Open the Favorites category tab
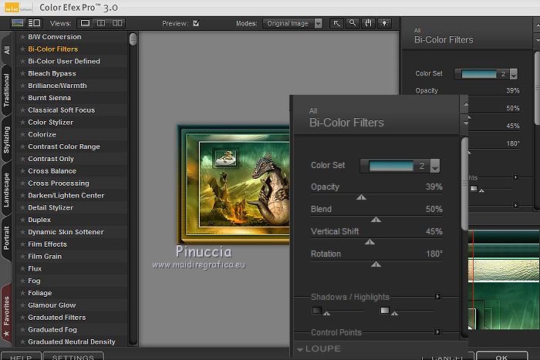This screenshot has width=540, height=360. (x=7, y=314)
